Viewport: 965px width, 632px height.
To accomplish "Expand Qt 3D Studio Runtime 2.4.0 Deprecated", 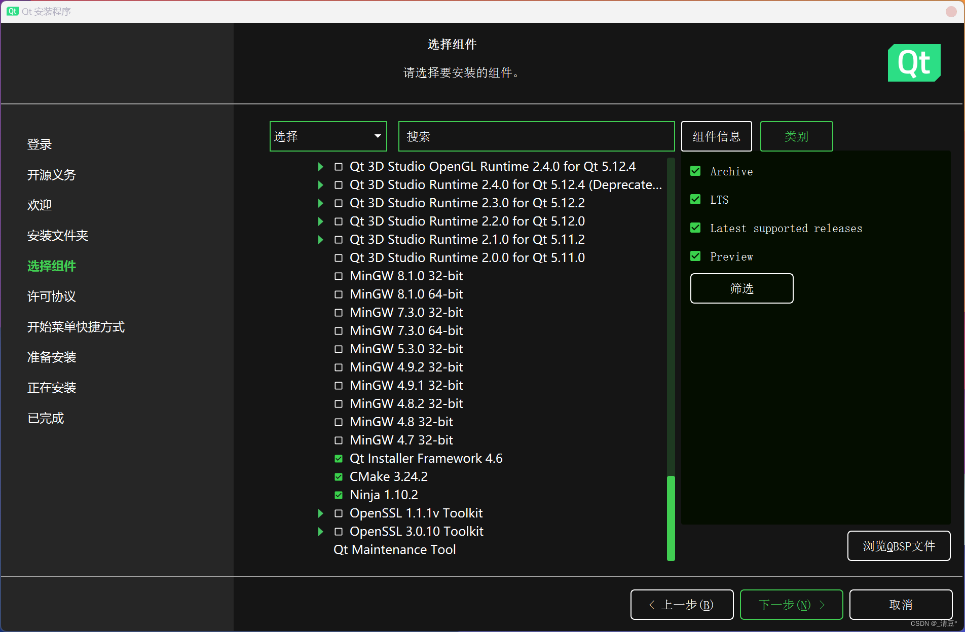I will pos(320,185).
